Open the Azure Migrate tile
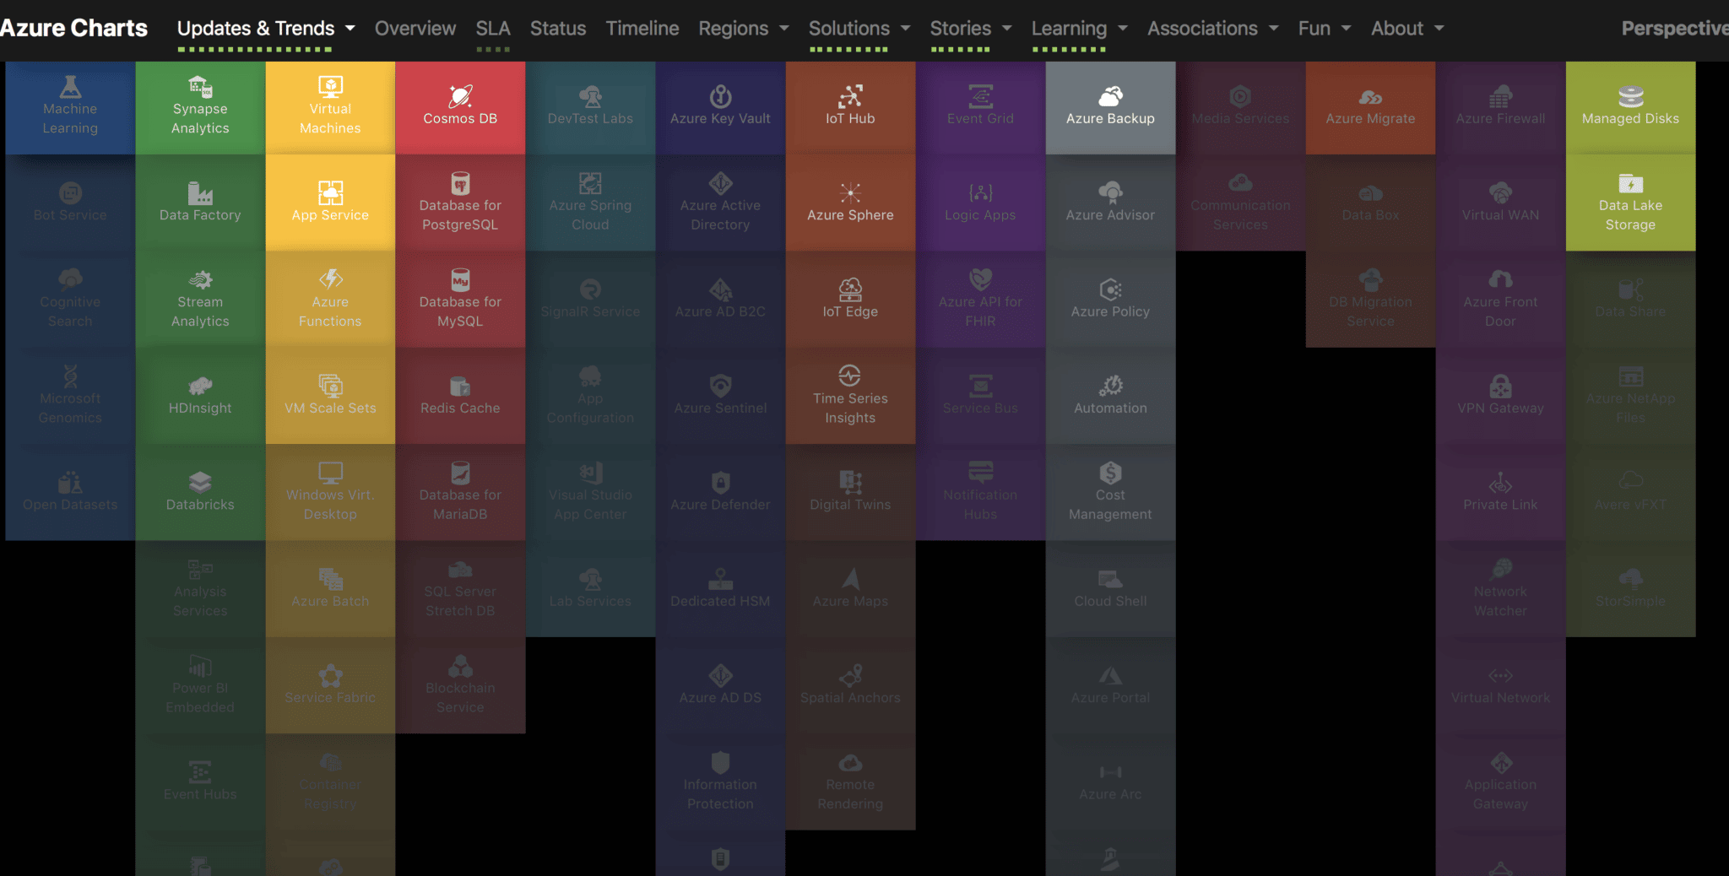 1370,108
